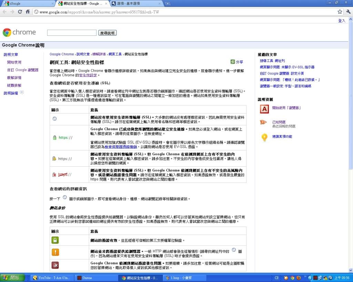The width and height of the screenshot is (353, 282).
Task: Click the dark red X certificate problem icon
Action: click(x=55, y=265)
